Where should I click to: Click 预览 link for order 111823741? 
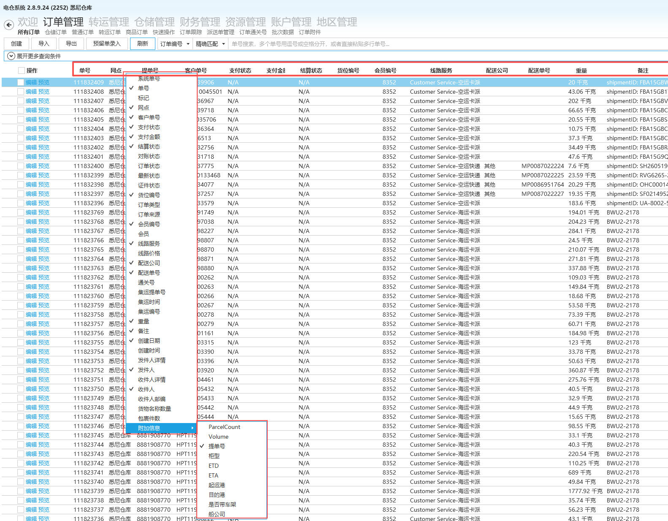44,472
